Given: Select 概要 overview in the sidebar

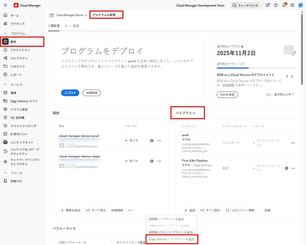Looking at the screenshot, I should point(22,42).
